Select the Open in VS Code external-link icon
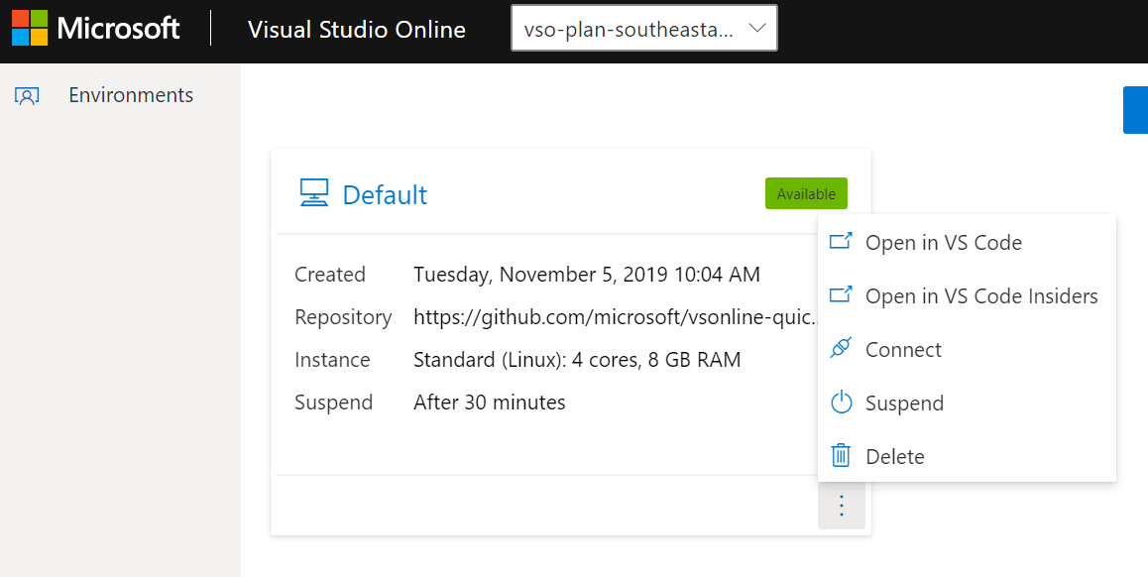The image size is (1148, 577). (x=842, y=241)
